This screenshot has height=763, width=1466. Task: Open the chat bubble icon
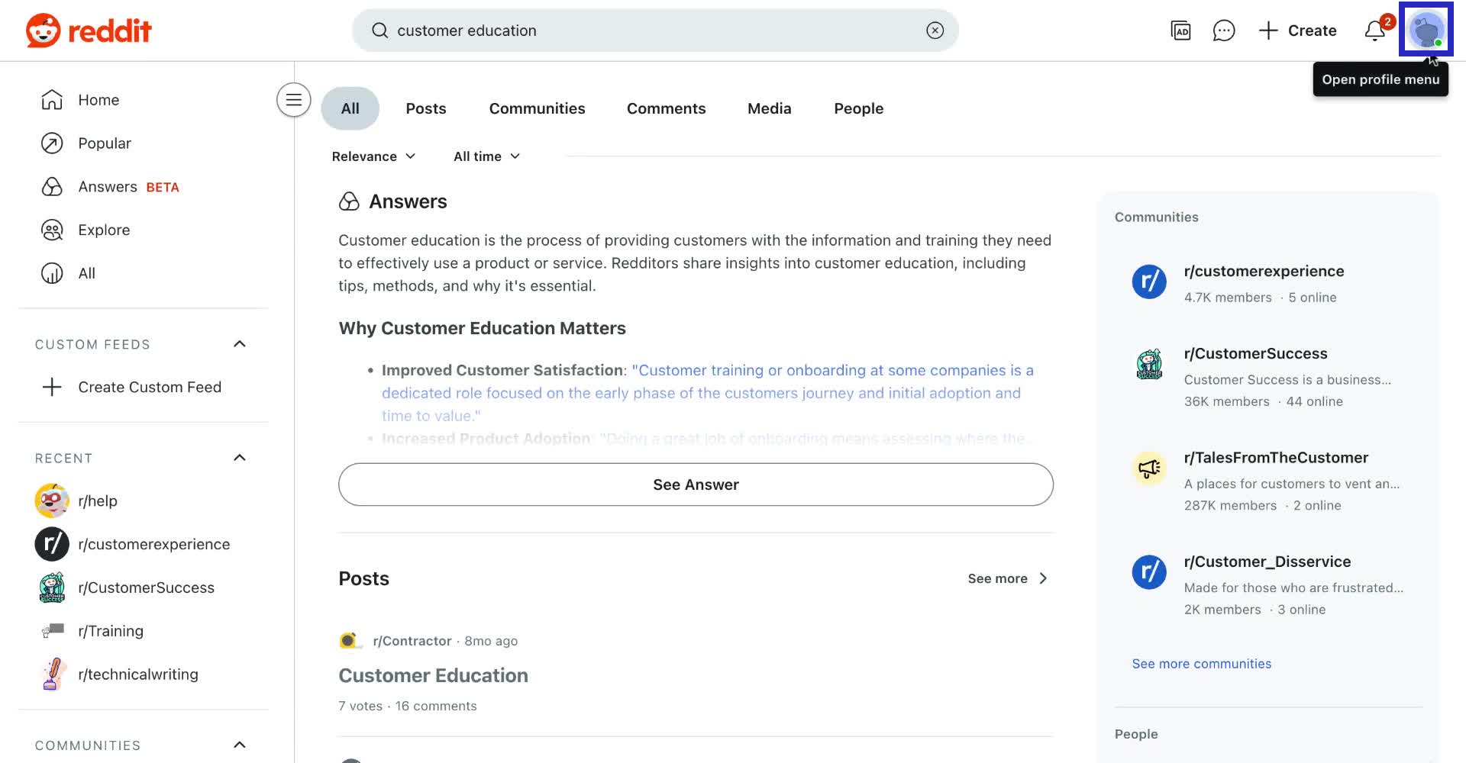tap(1223, 31)
